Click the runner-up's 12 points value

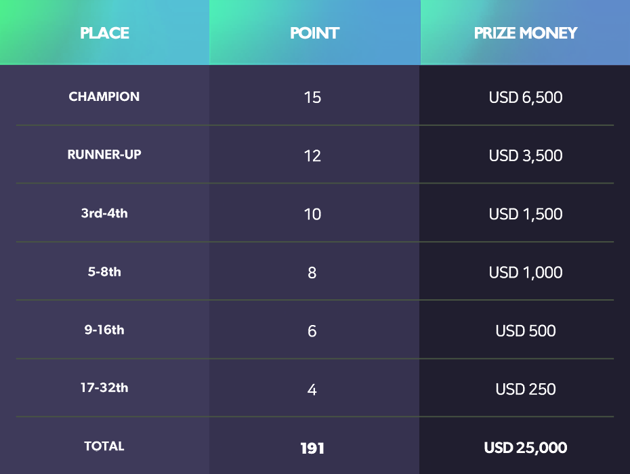312,156
